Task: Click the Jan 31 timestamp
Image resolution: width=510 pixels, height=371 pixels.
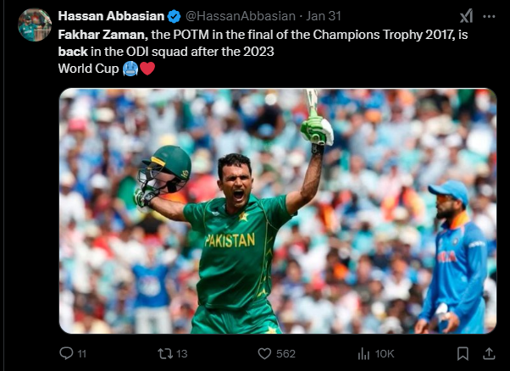Action: (324, 16)
